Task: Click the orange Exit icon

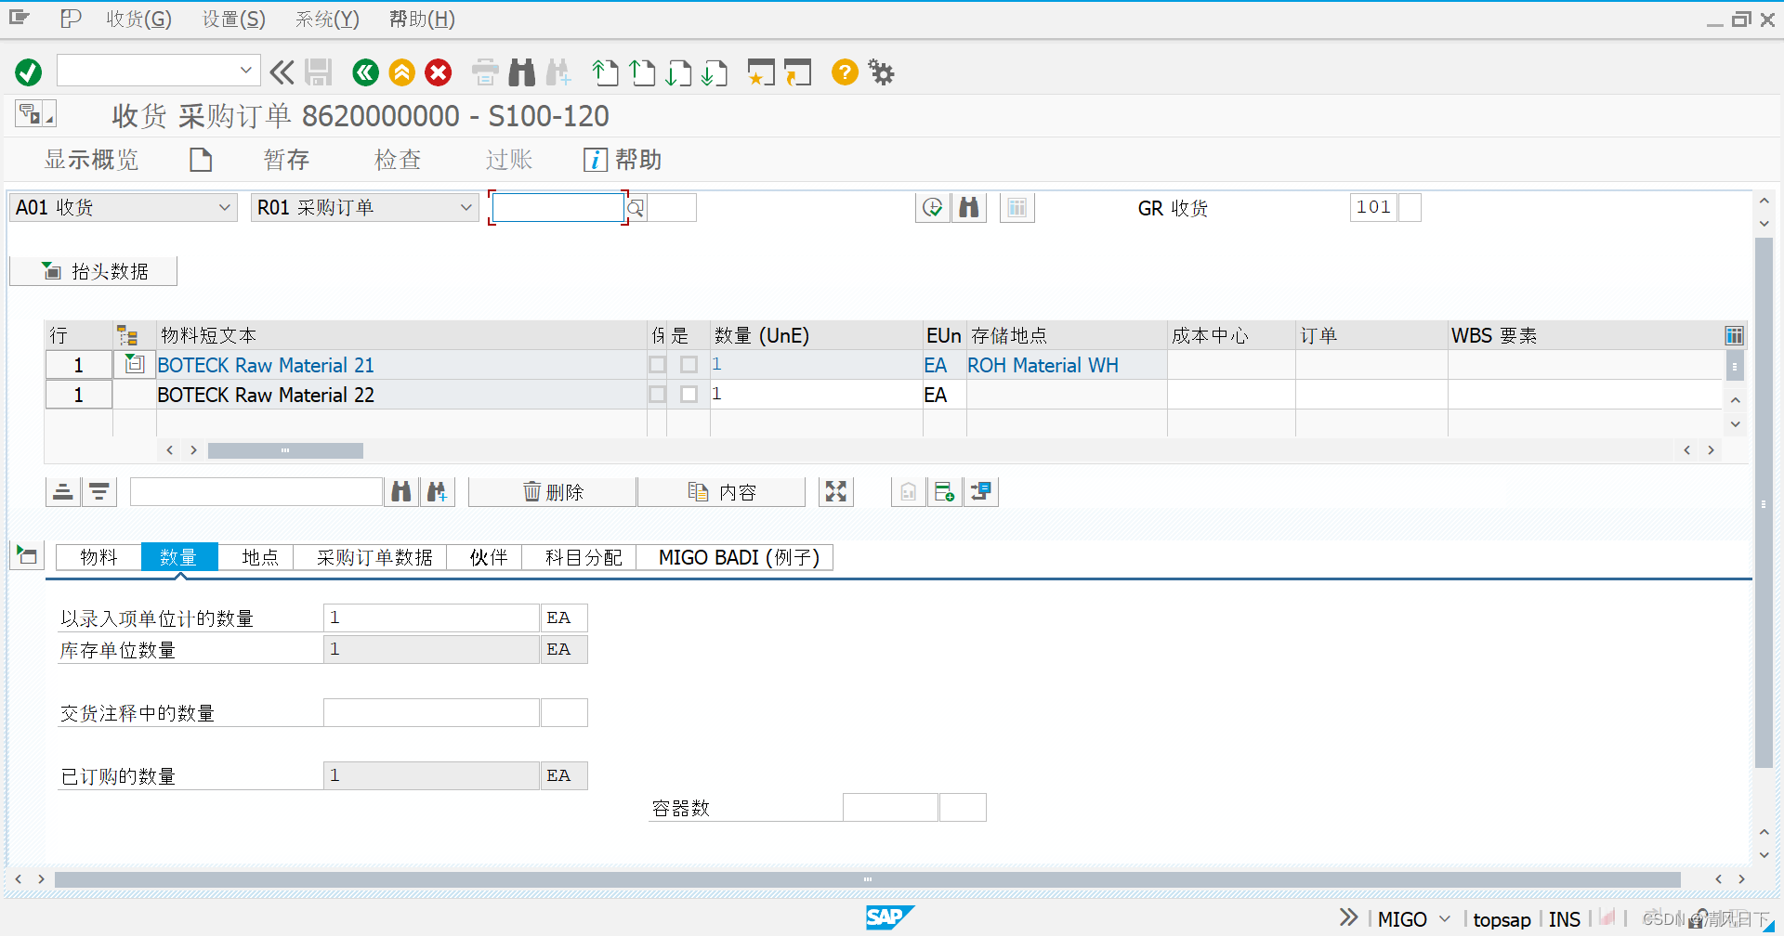Action: tap(402, 72)
